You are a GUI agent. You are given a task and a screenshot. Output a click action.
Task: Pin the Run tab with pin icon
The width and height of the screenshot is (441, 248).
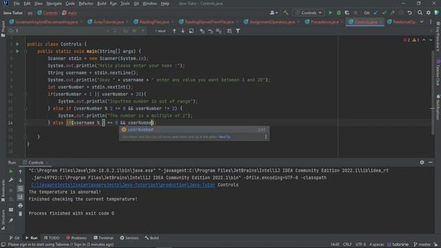pyautogui.click(x=11, y=220)
